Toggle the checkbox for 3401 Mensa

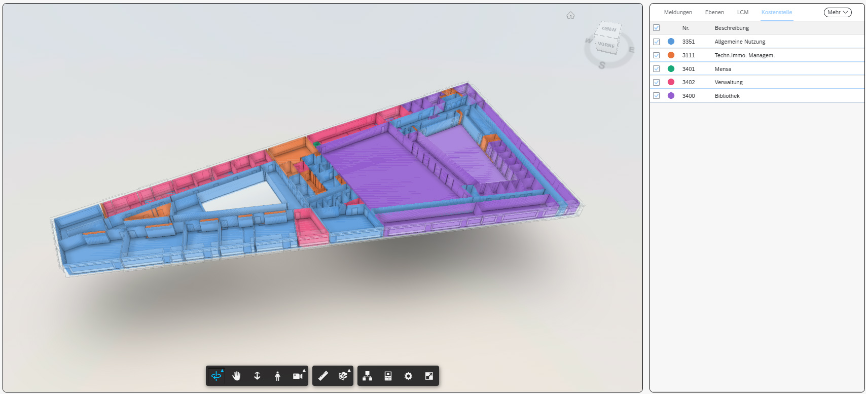657,69
